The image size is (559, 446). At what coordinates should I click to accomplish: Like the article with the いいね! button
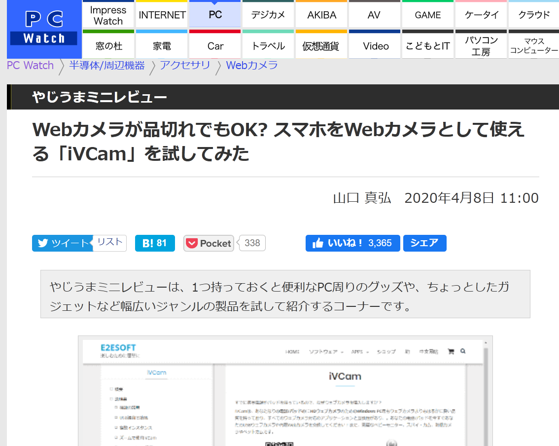[x=352, y=243]
